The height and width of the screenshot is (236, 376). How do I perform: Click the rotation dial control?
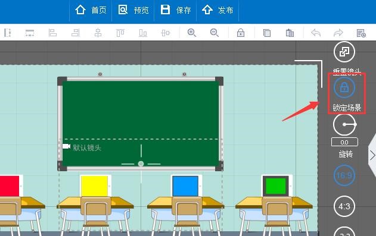pos(344,125)
